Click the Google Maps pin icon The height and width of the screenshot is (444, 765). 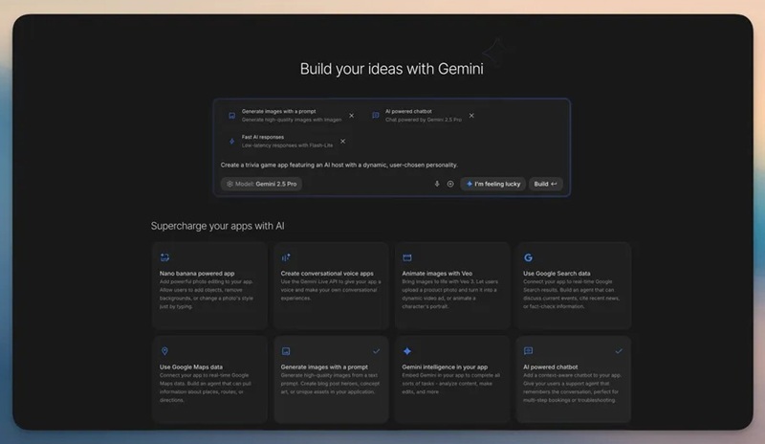point(164,351)
